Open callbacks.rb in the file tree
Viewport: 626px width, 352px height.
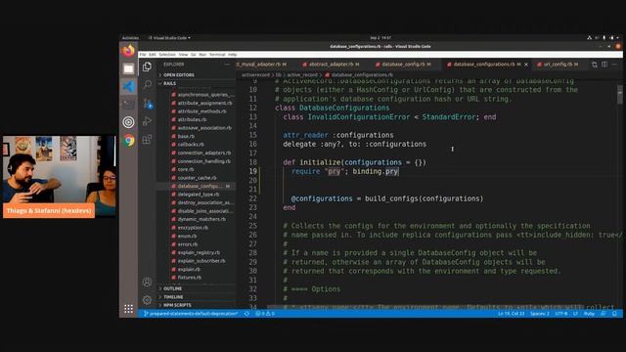(191, 145)
